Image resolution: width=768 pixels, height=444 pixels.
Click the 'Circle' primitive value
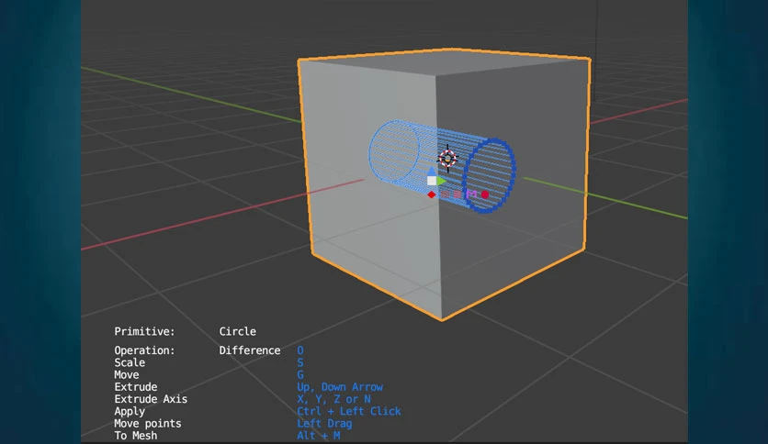pyautogui.click(x=238, y=331)
